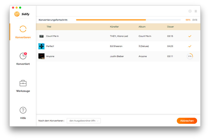This screenshot has width=210, height=140.
Task: Click album '÷ (Deluxe)' cell
Action: (x=144, y=46)
